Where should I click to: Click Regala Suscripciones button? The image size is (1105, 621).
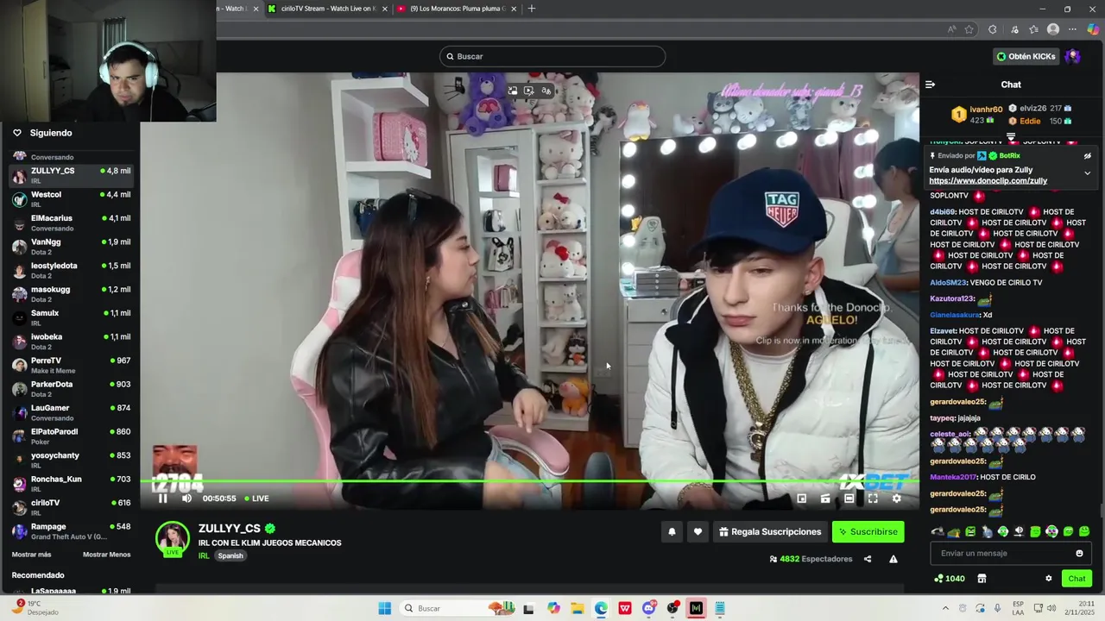770,532
